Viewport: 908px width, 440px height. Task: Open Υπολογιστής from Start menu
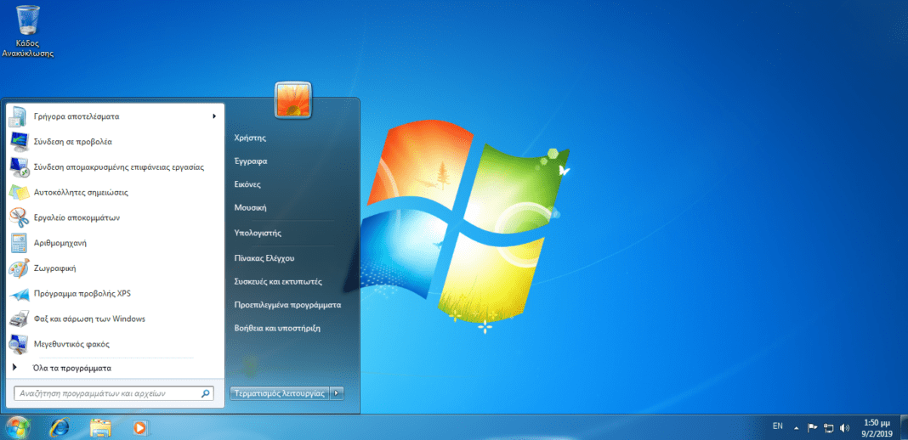coord(258,233)
